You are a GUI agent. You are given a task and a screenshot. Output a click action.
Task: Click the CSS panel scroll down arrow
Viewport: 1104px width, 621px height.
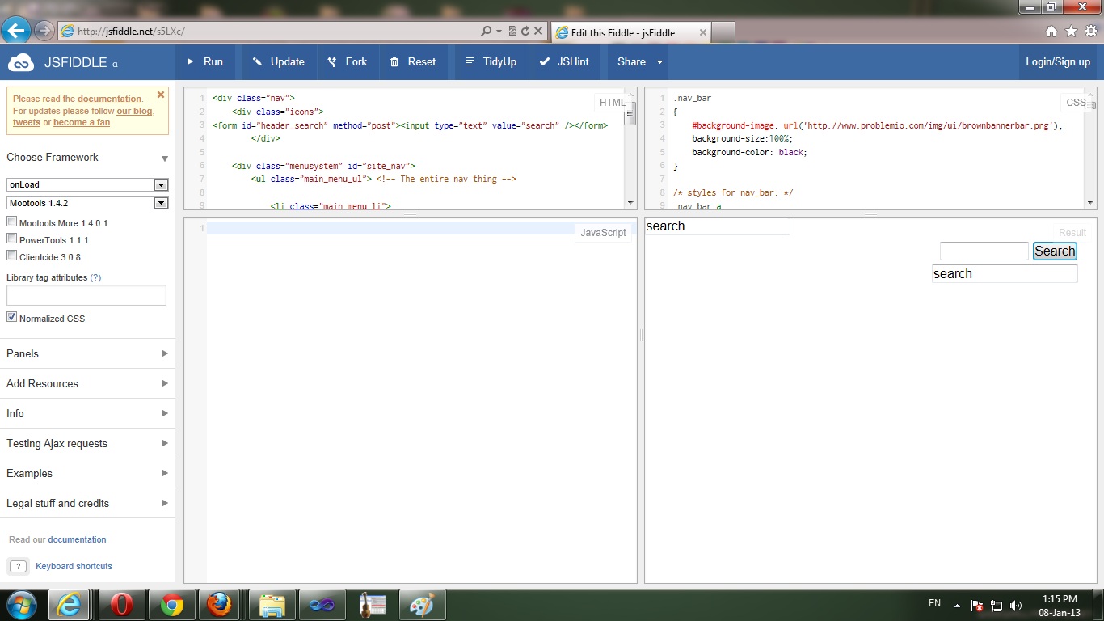coord(1091,203)
